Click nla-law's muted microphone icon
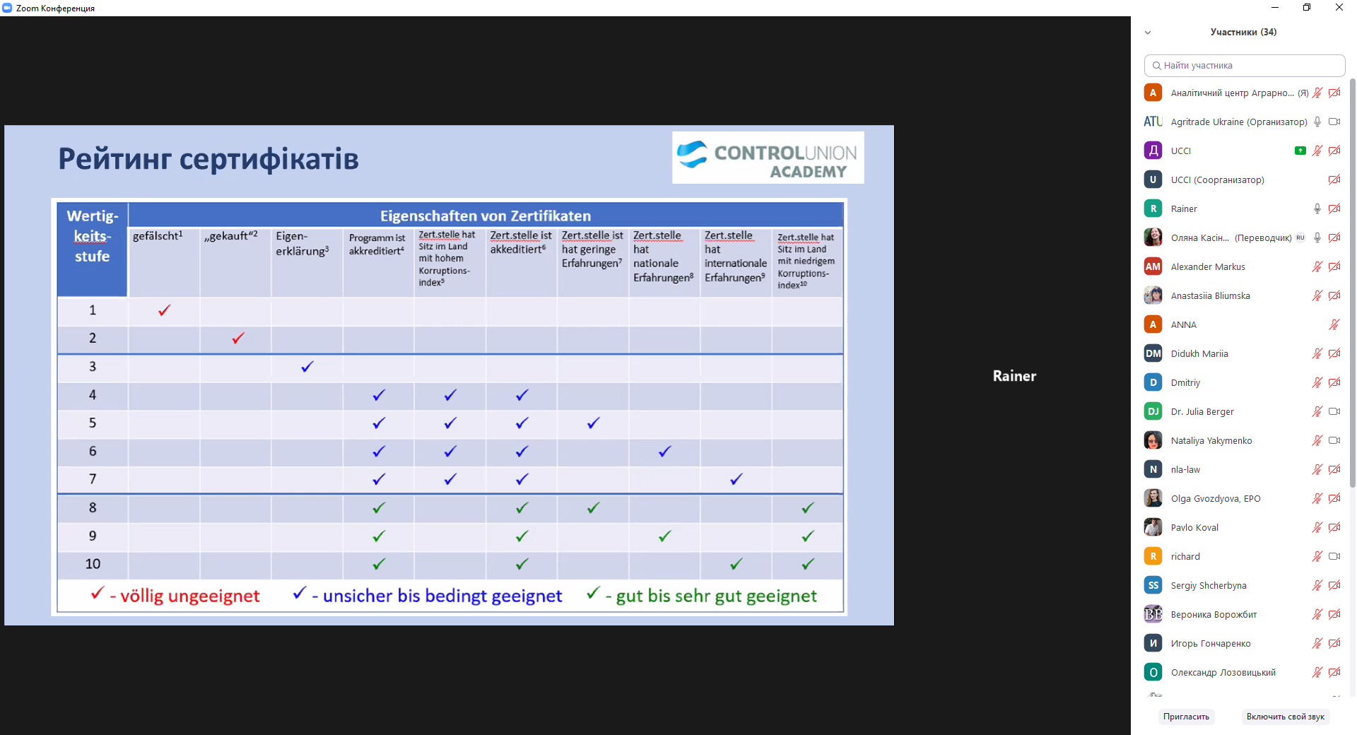Image resolution: width=1357 pixels, height=735 pixels. pos(1317,469)
